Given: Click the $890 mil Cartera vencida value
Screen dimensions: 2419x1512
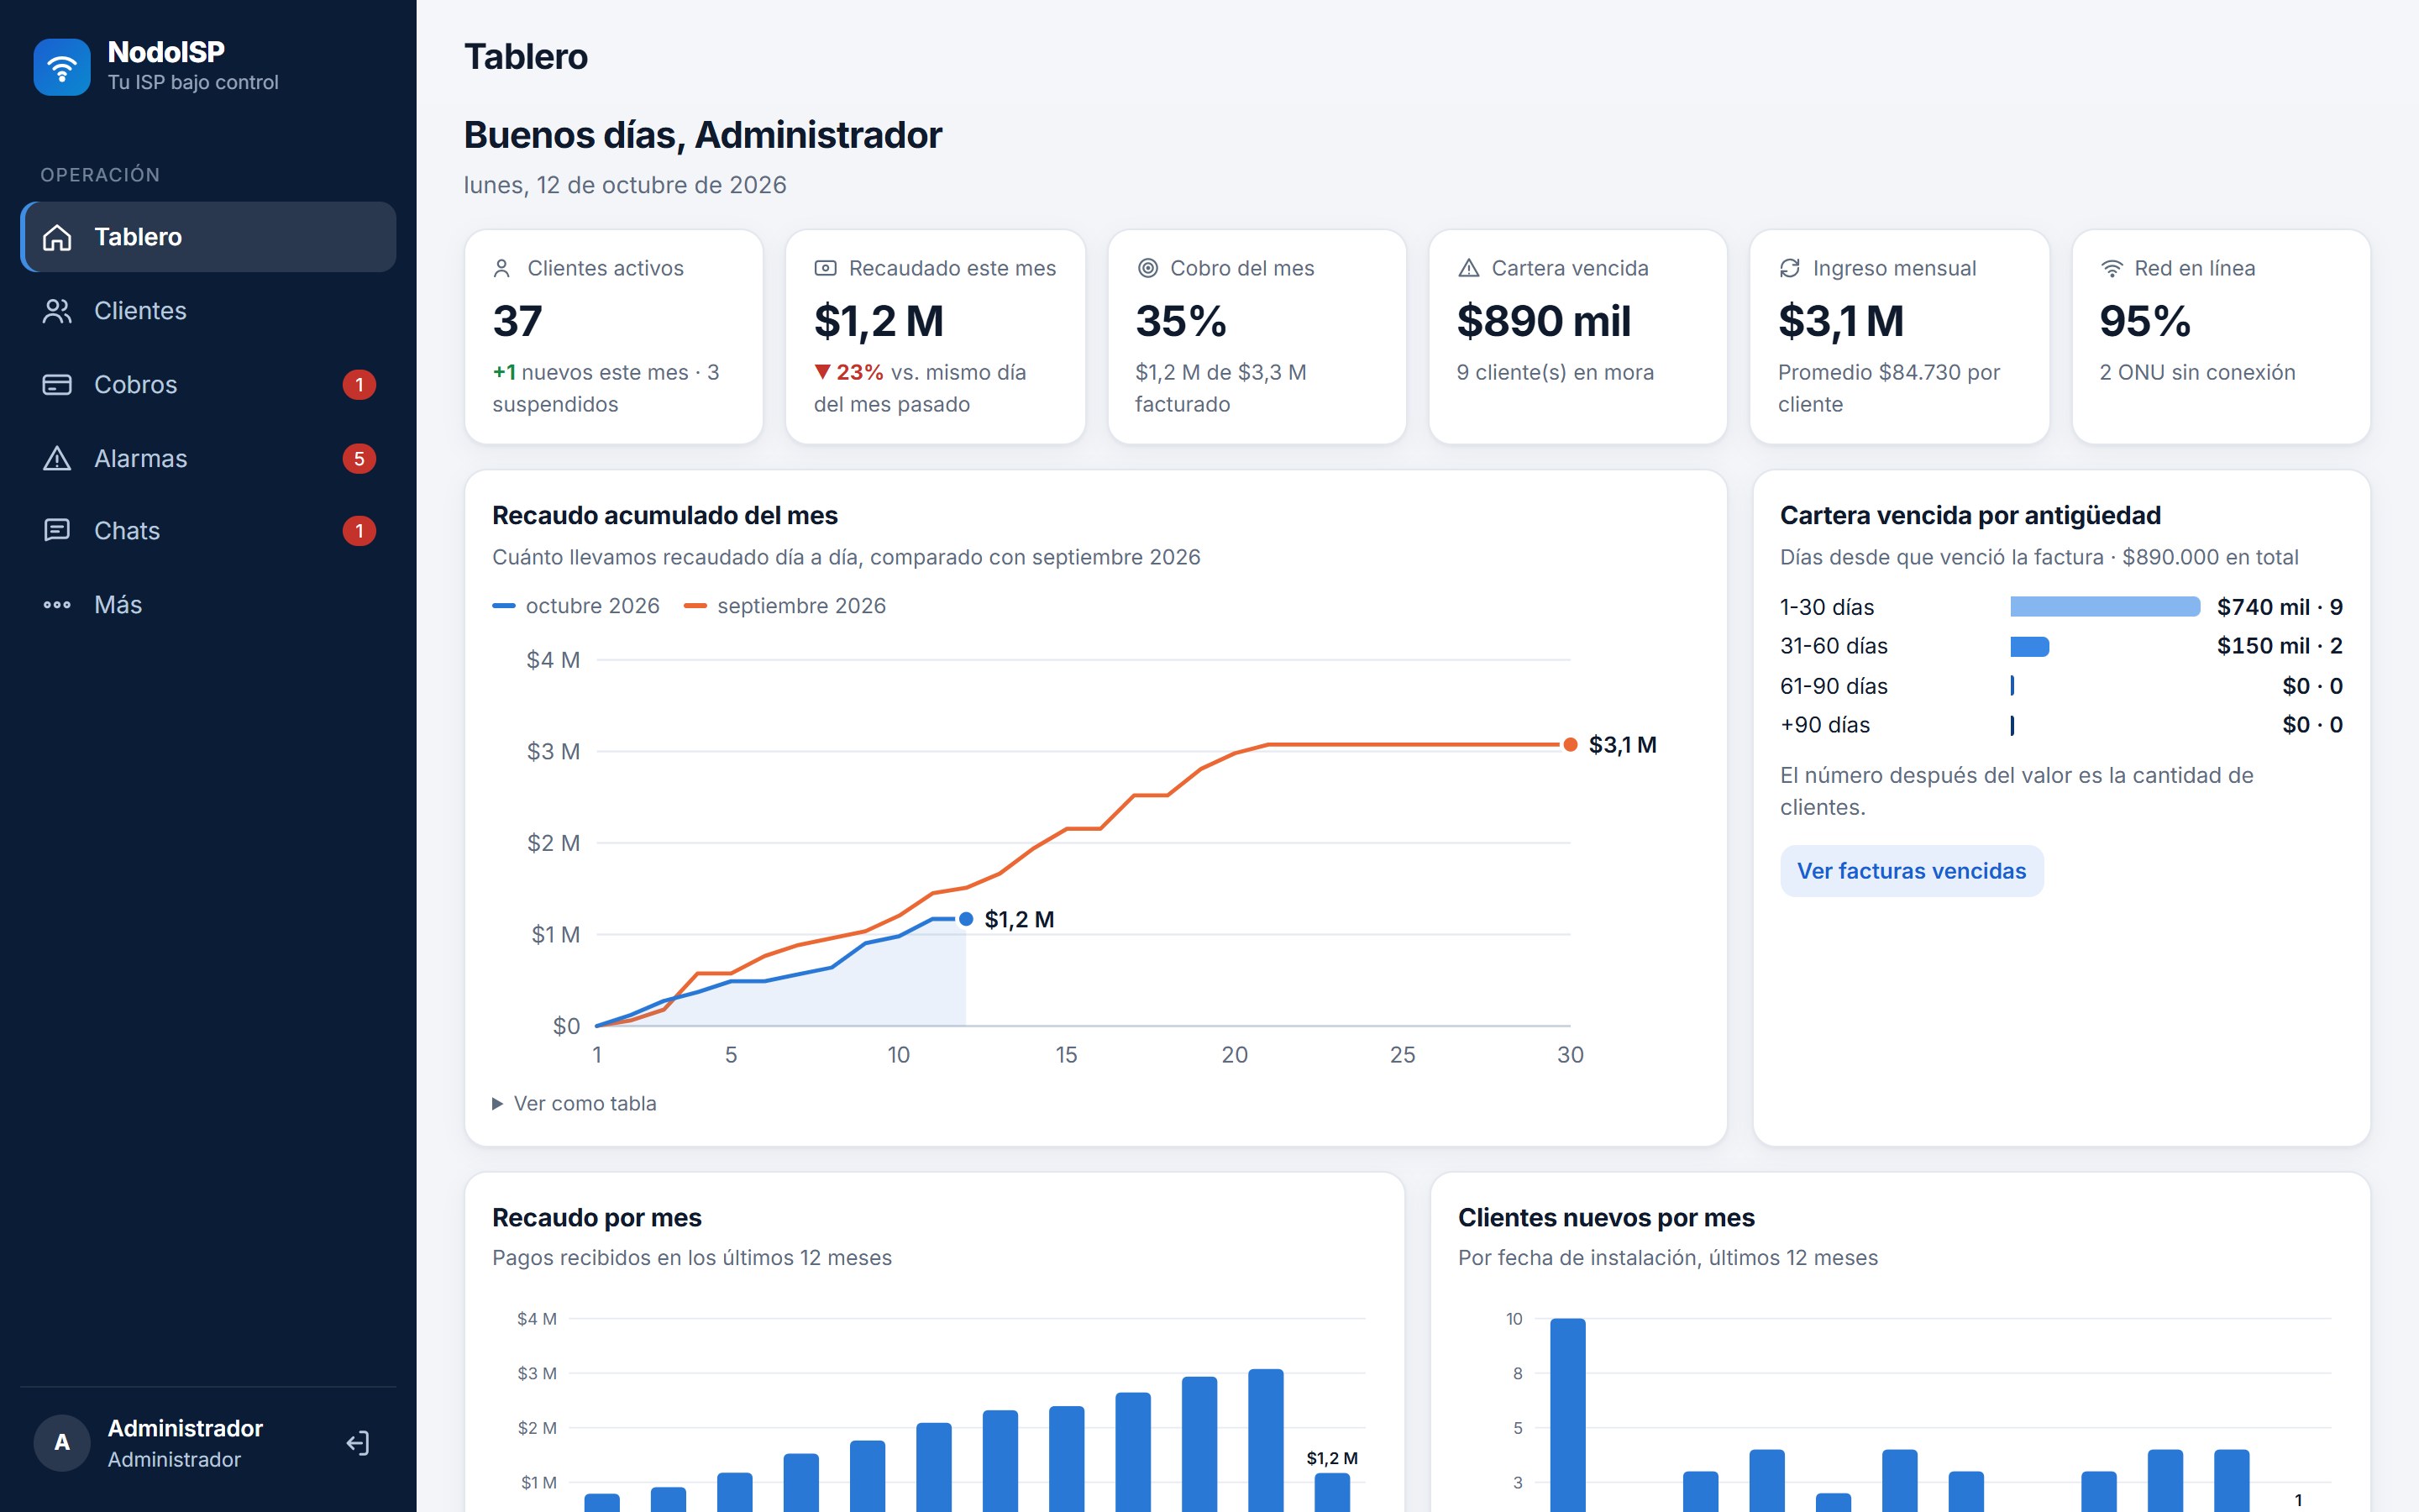Looking at the screenshot, I should (1543, 322).
